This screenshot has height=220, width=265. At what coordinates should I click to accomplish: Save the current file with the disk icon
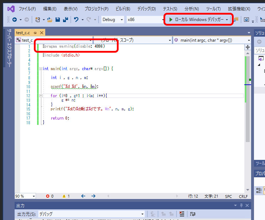[x=58, y=20]
